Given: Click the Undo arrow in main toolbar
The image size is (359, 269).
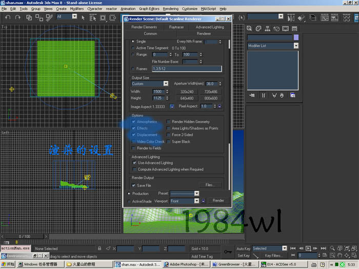Looking at the screenshot, I should point(8,17).
